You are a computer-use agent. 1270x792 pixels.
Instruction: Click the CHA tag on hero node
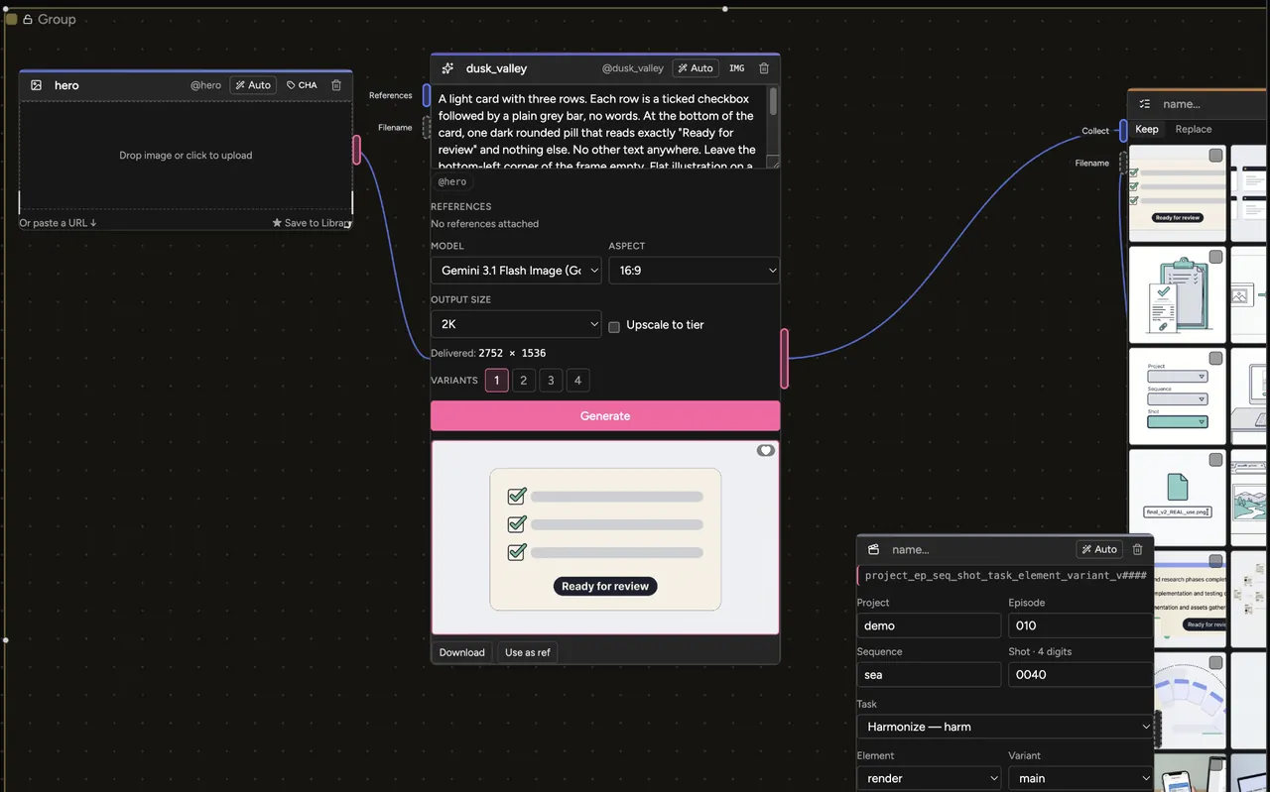point(302,85)
